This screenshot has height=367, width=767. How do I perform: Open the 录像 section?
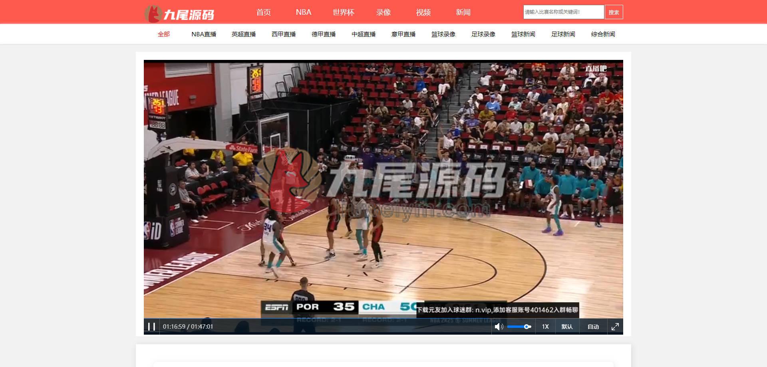pyautogui.click(x=383, y=12)
